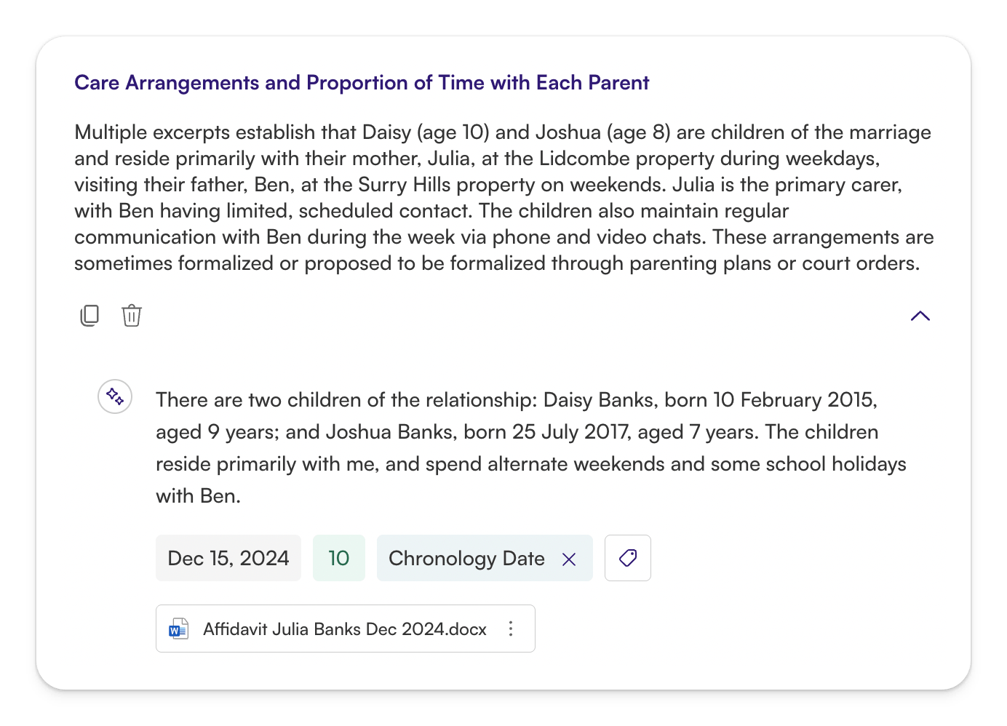This screenshot has width=1007, height=726.
Task: Add a tag using tag icon
Action: (x=627, y=558)
